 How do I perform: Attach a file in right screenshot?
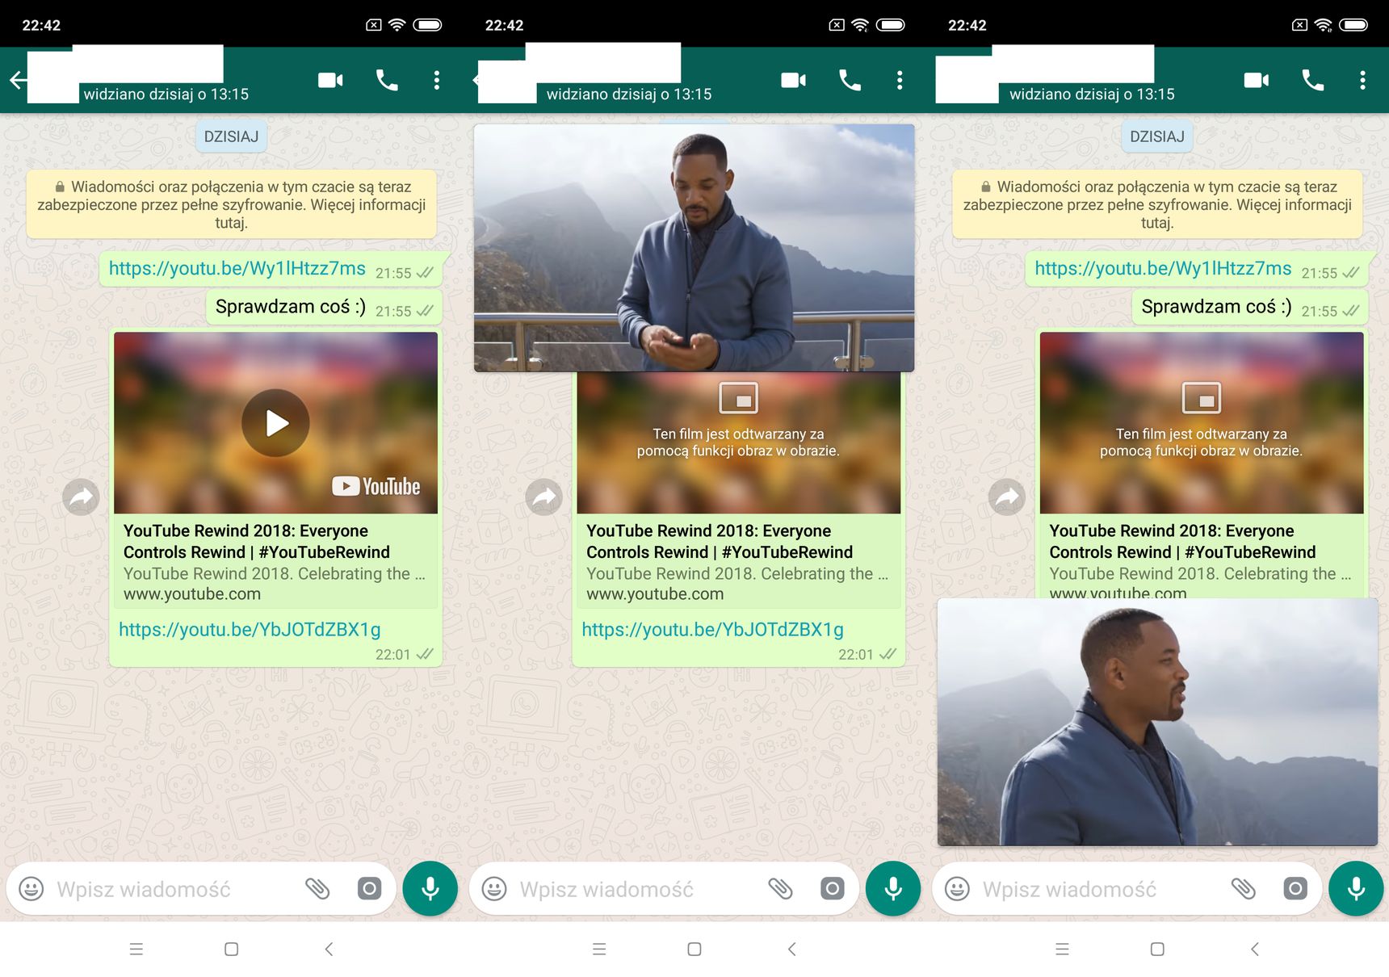coord(1243,889)
